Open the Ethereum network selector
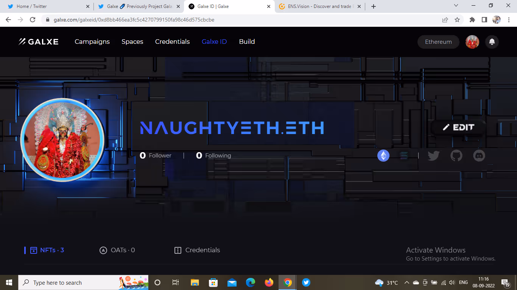 pyautogui.click(x=438, y=42)
